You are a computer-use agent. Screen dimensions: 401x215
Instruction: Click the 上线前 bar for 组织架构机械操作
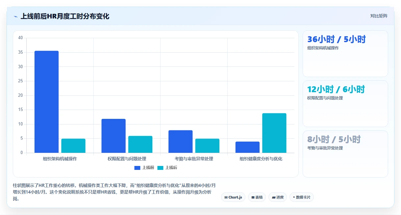47,102
